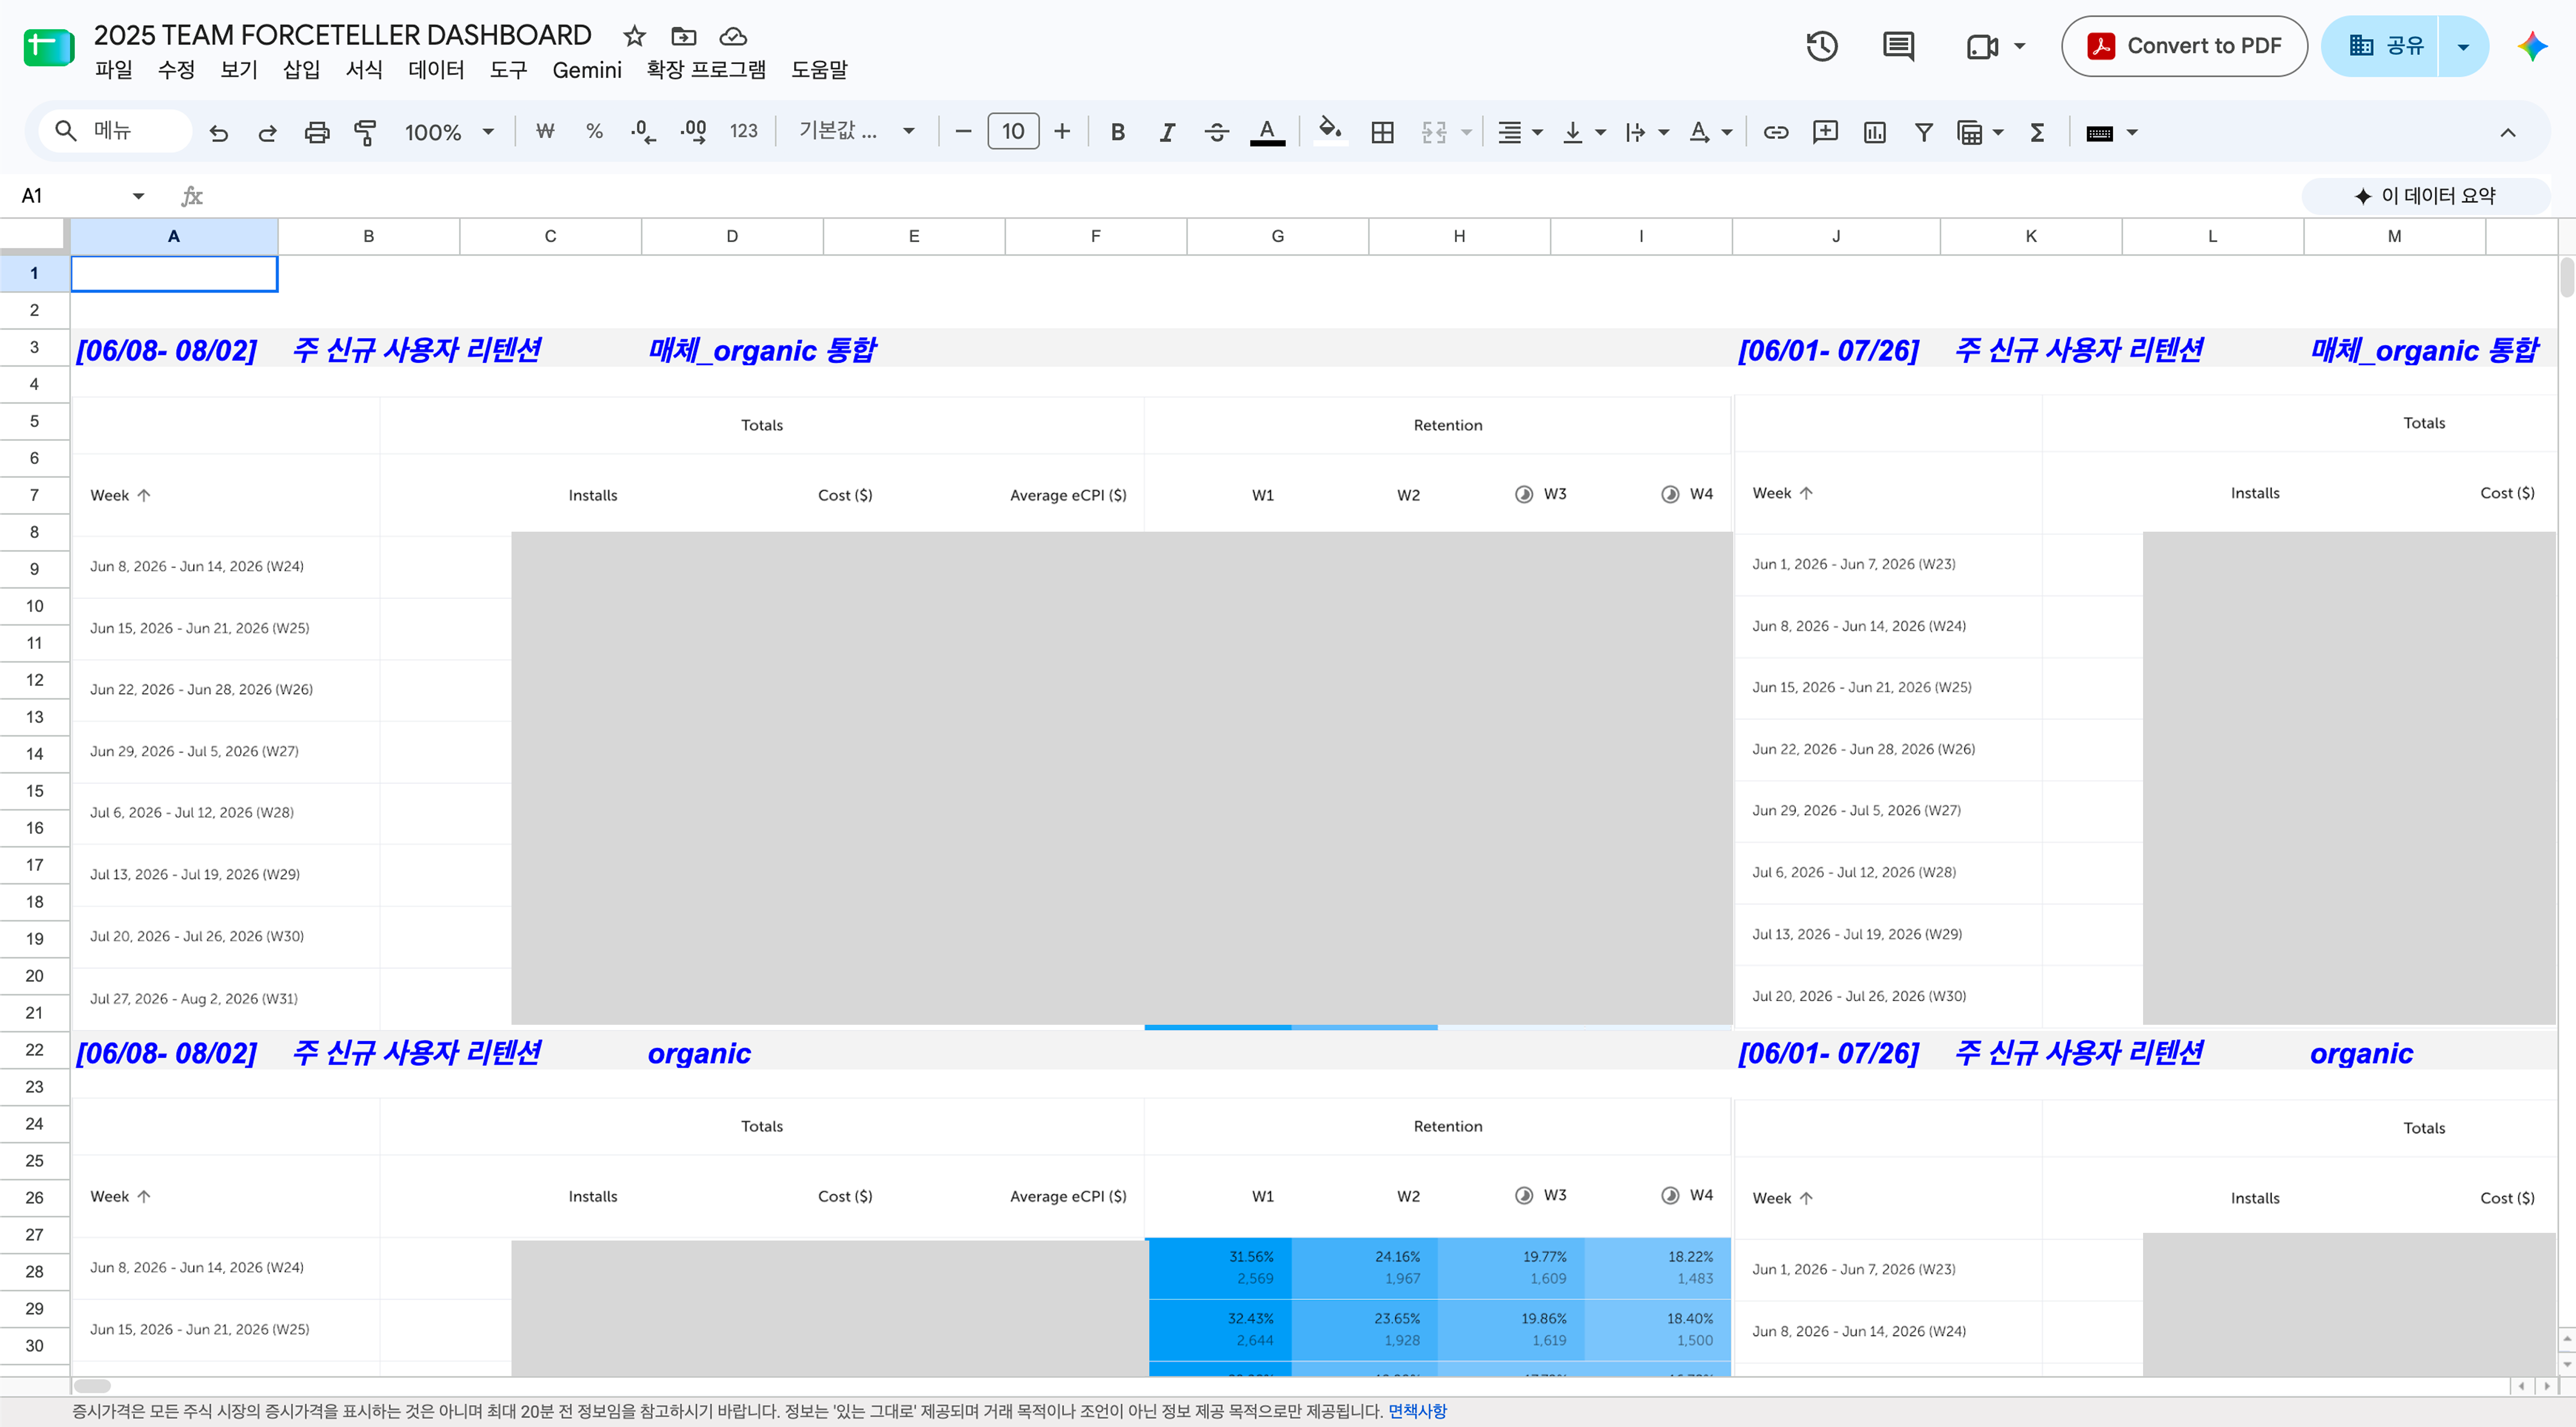Open vertical align dropdown

(x=1584, y=132)
